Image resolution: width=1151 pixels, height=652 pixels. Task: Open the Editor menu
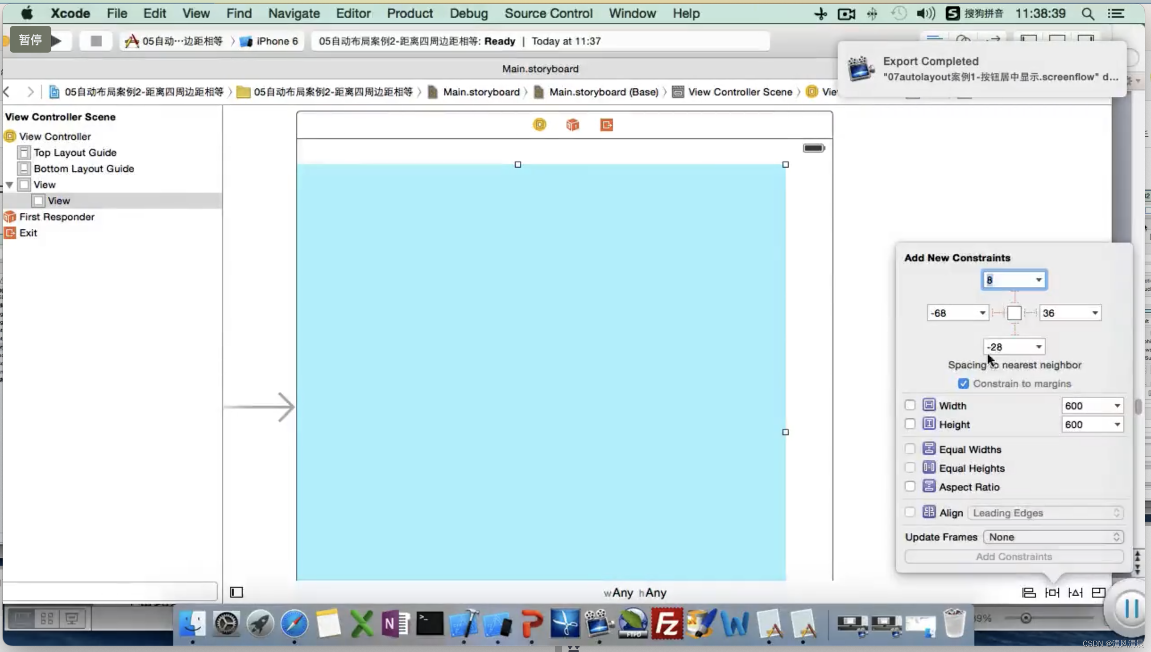click(353, 13)
